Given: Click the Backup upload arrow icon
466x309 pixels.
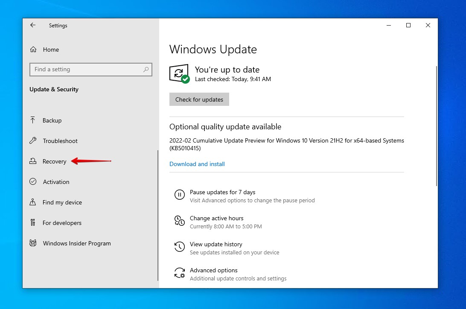Looking at the screenshot, I should tap(34, 120).
